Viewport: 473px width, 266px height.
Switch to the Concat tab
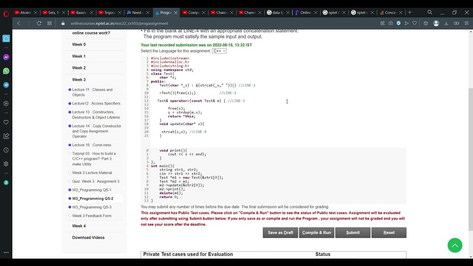click(x=391, y=13)
